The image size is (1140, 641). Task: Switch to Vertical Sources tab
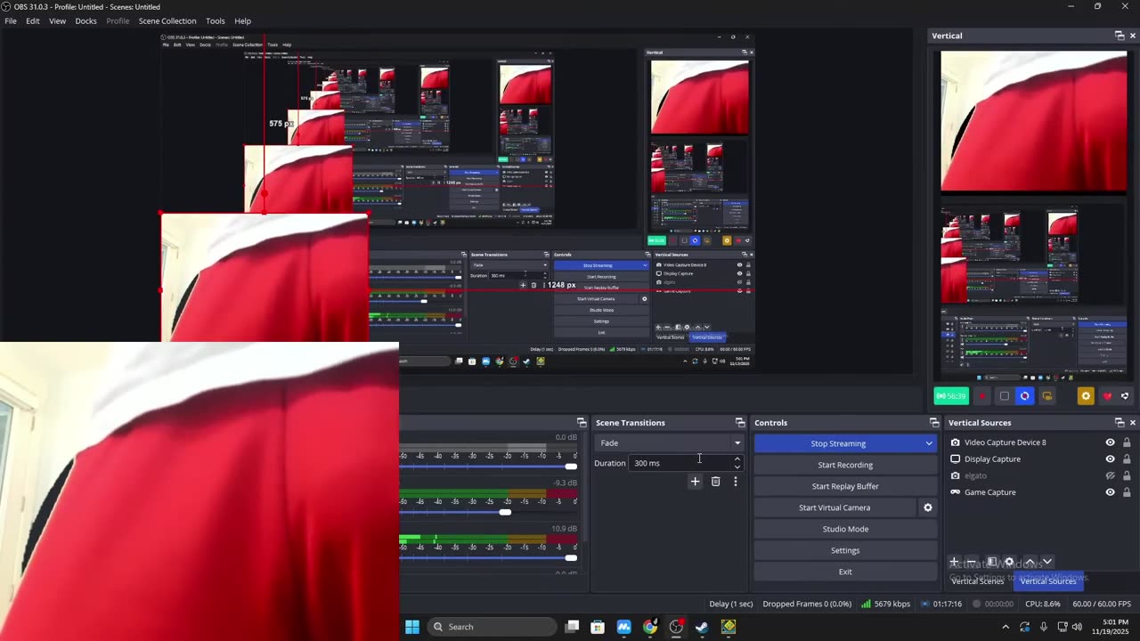[x=1048, y=581]
